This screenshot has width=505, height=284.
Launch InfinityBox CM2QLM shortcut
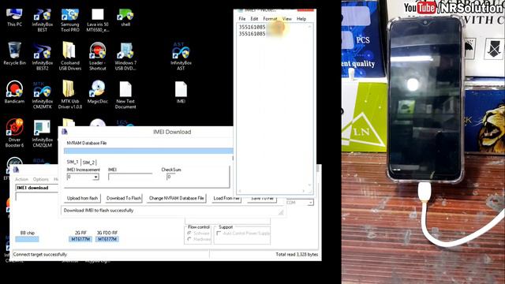42,133
